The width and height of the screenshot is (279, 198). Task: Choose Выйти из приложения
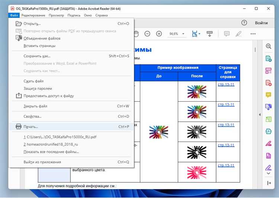71,162
